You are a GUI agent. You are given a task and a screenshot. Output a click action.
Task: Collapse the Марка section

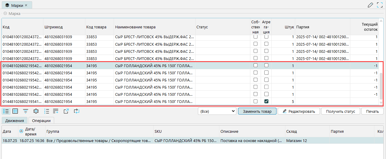point(5,13)
